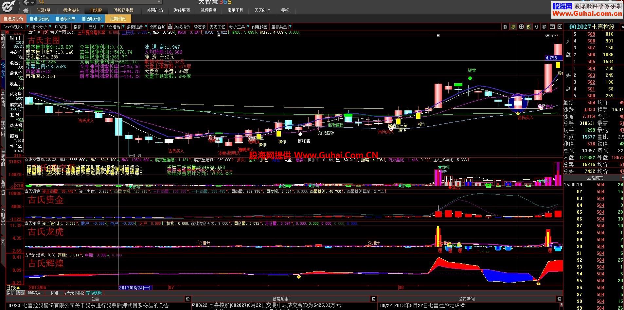The width and height of the screenshot is (624, 310).
Task: Click the 天天向上 menu item
Action: (x=262, y=10)
